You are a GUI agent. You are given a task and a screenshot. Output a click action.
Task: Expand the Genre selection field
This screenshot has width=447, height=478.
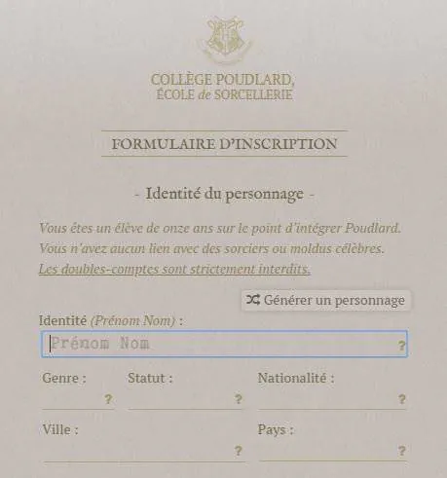(x=78, y=400)
